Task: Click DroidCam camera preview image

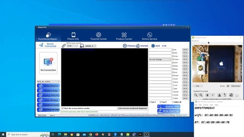Action: 217,64
